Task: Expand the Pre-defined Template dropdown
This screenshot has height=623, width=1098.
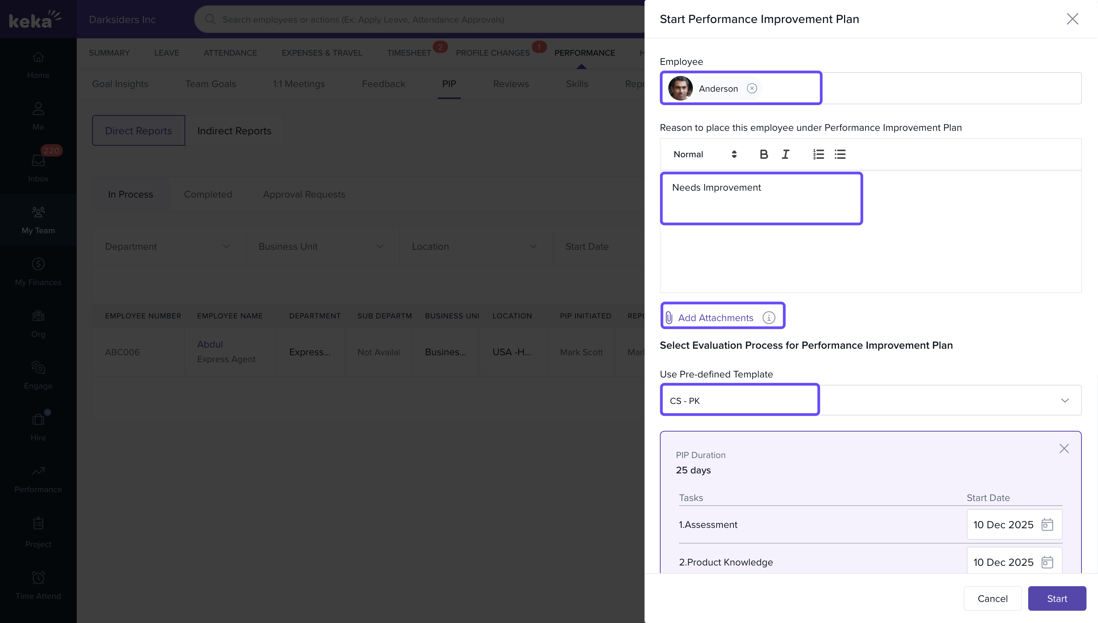Action: [x=1064, y=400]
